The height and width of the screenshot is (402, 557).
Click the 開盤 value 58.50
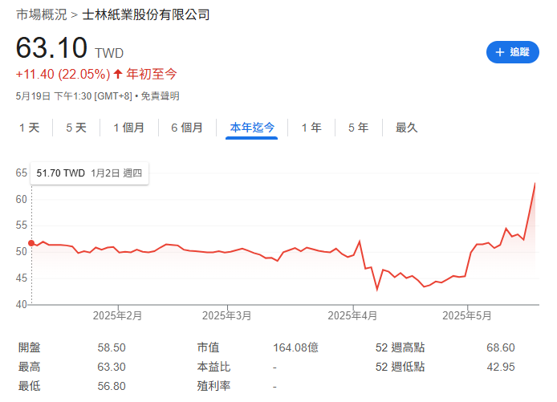(x=112, y=347)
